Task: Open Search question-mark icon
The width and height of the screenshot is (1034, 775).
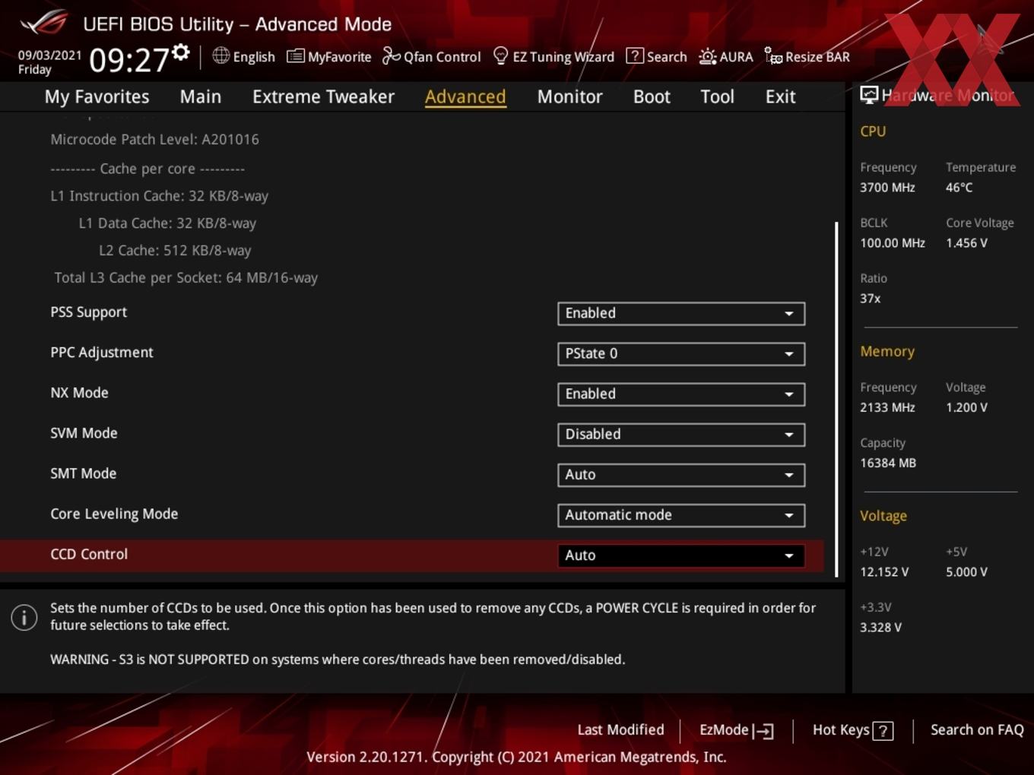Action: (x=634, y=55)
